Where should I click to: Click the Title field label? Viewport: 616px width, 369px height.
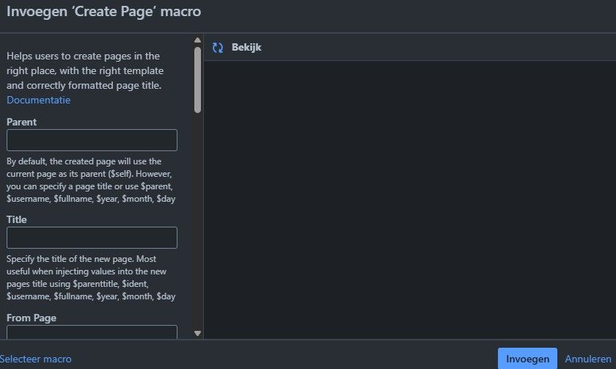pos(16,219)
